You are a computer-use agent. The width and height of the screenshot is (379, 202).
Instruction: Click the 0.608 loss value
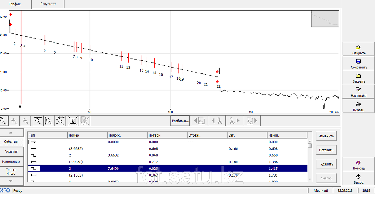tap(153, 149)
